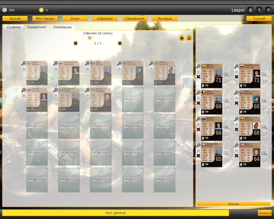Switch to the Statistiques tab
The image size is (274, 219).
tap(62, 27)
